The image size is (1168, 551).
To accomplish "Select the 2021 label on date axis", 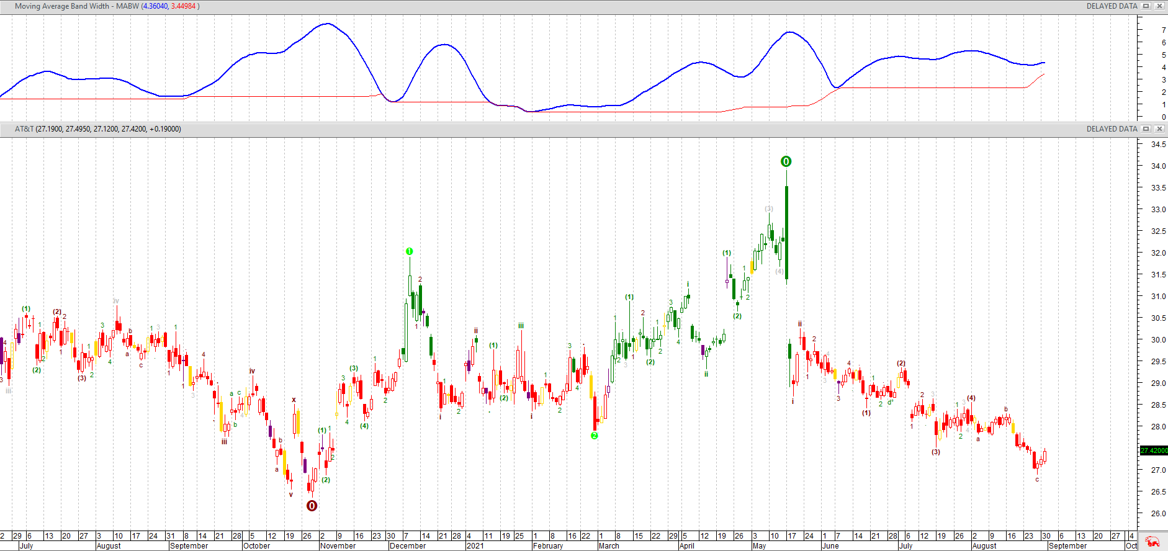I will pos(475,546).
